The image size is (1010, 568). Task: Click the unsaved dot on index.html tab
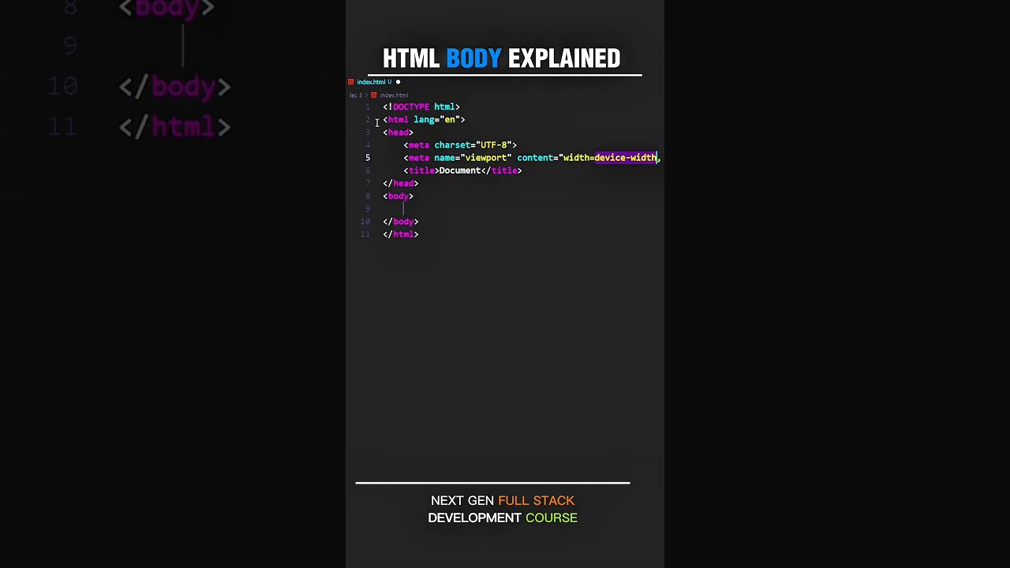point(398,82)
